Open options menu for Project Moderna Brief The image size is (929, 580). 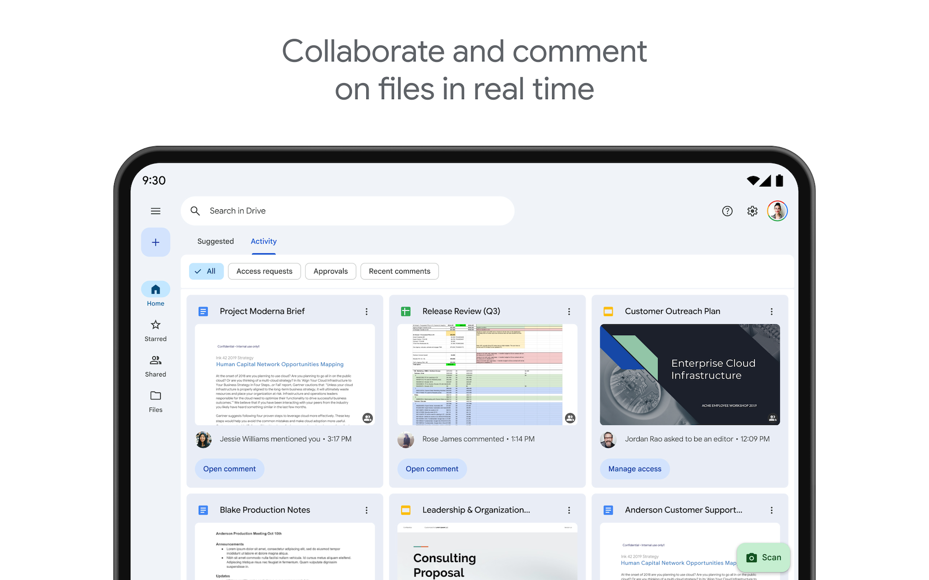coord(367,311)
